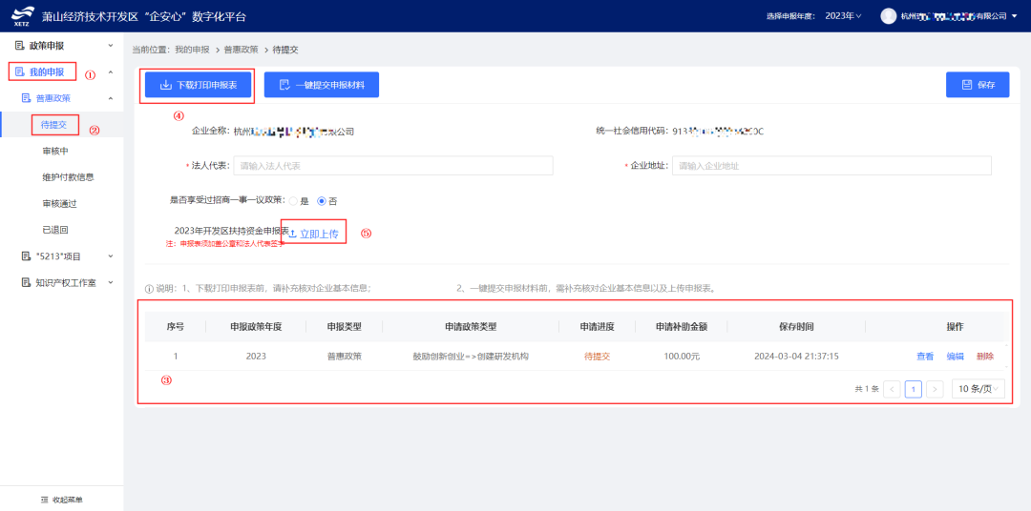Open the 2023年 declaration year dropdown
The image size is (1031, 511).
click(x=843, y=16)
